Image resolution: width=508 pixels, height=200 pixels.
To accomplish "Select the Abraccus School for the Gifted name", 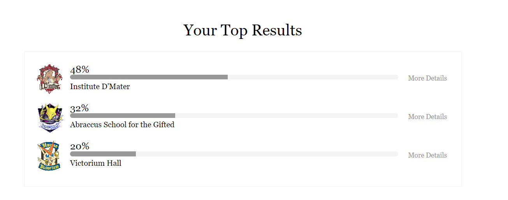I will 122,125.
